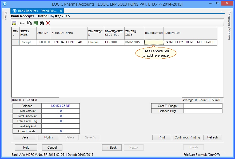Click the ACCOUNT NAME column header

click(69, 33)
